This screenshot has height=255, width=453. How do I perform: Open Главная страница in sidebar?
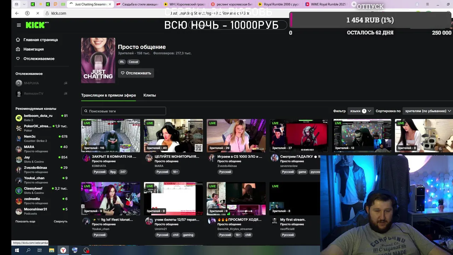[40, 40]
